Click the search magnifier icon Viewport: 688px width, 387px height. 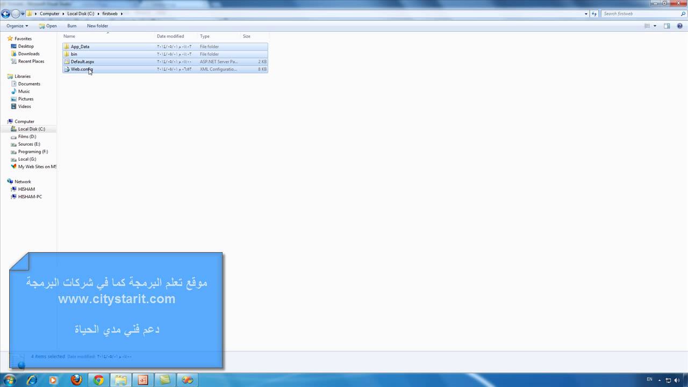683,13
